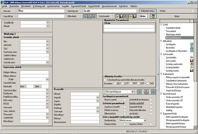Collapse the Listák tree node
The image size is (198, 134).
[161, 24]
